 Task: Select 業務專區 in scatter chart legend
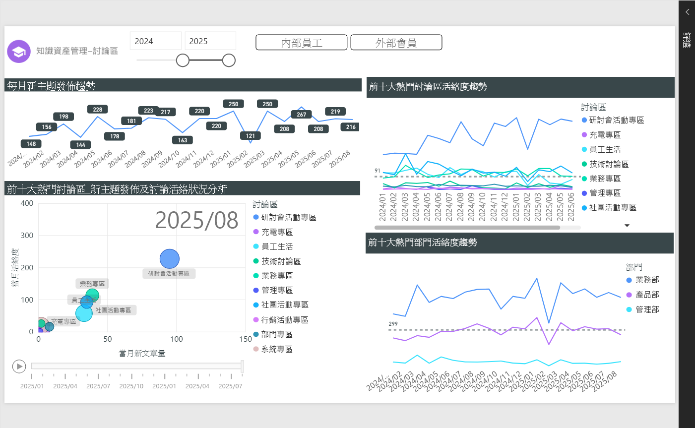click(x=273, y=276)
